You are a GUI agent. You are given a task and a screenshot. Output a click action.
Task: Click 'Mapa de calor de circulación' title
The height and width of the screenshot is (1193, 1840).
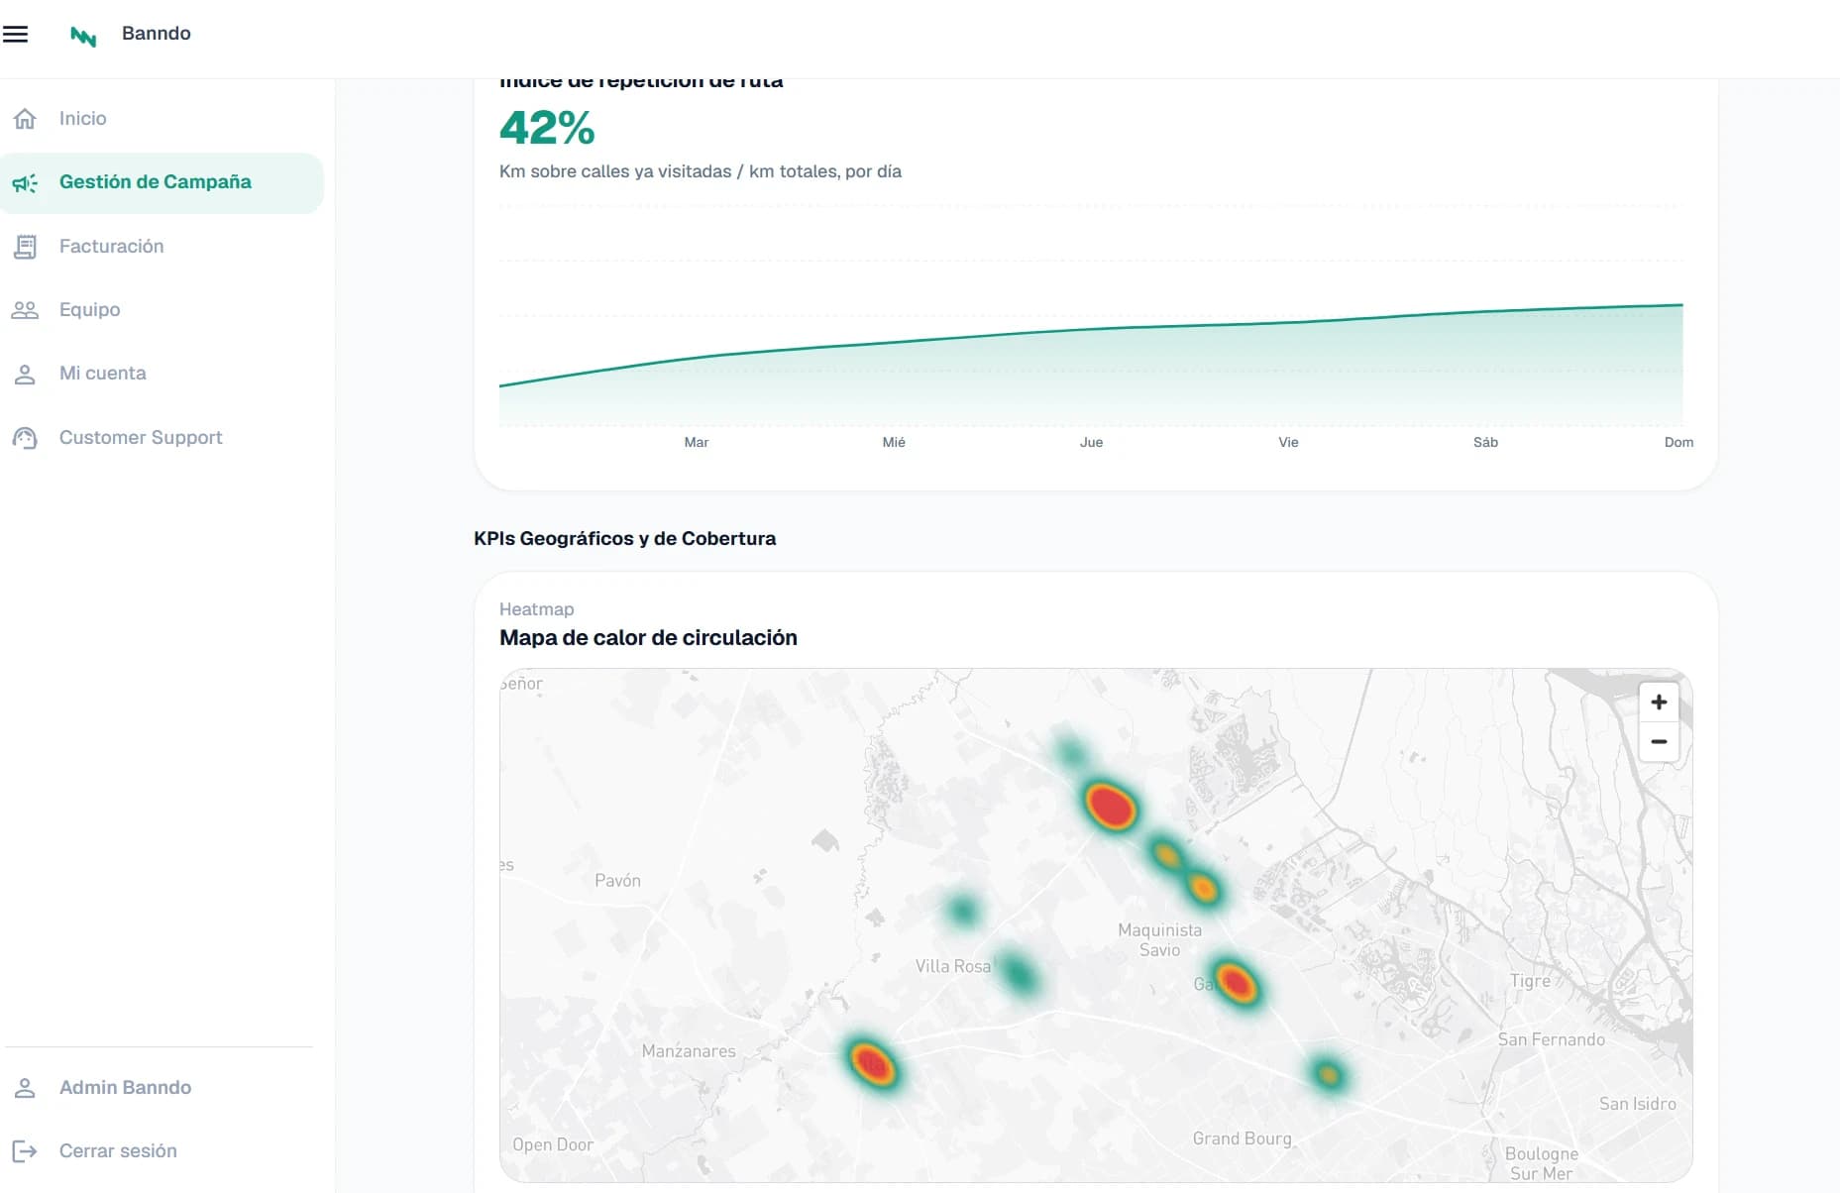click(648, 638)
